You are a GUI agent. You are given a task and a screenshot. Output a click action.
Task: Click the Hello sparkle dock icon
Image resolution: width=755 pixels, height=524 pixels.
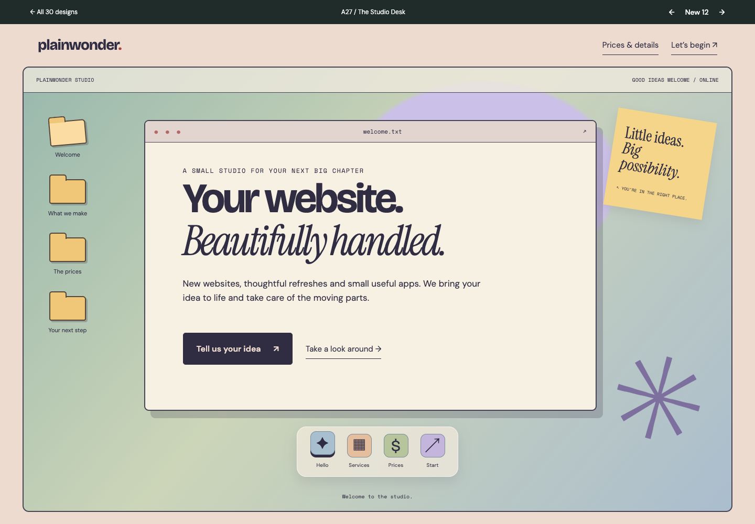click(322, 444)
